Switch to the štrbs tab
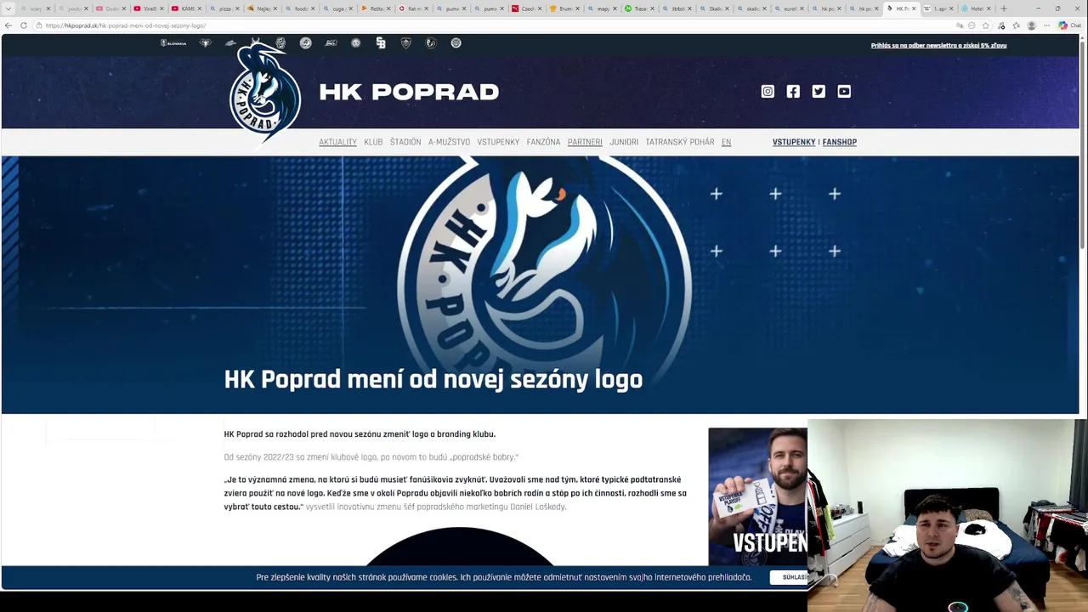 click(x=678, y=8)
